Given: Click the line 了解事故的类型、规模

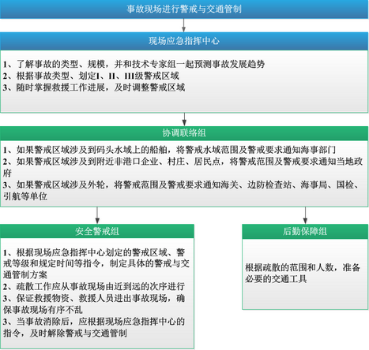Looking at the screenshot, I should [134, 64].
